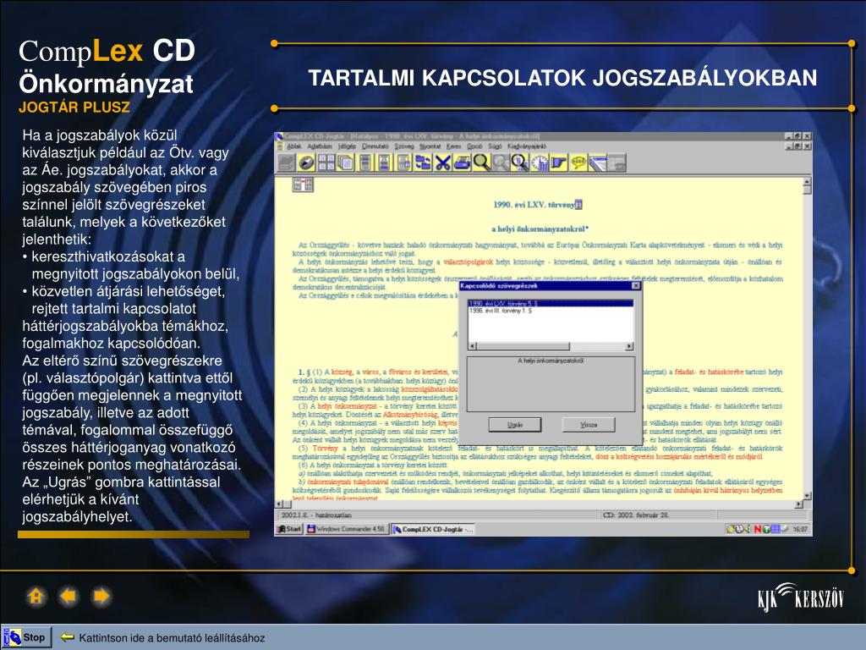Screen dimensions: 866x650
Task: Open the Adatbázis menu
Action: tap(319, 146)
